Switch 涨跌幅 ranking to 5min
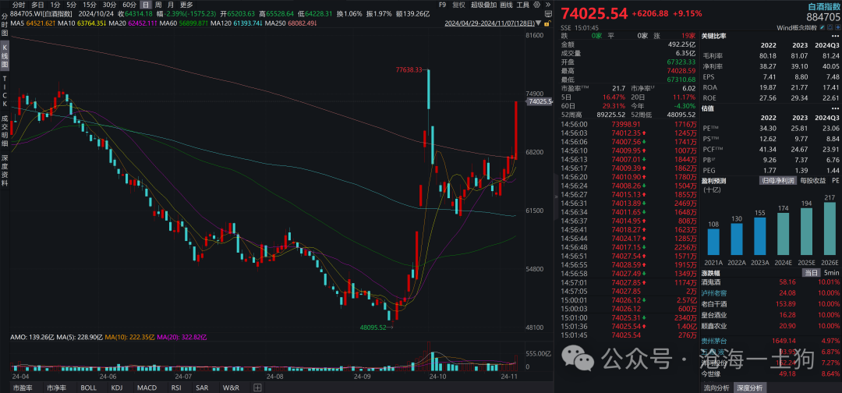Image resolution: width=842 pixels, height=393 pixels. [x=831, y=272]
